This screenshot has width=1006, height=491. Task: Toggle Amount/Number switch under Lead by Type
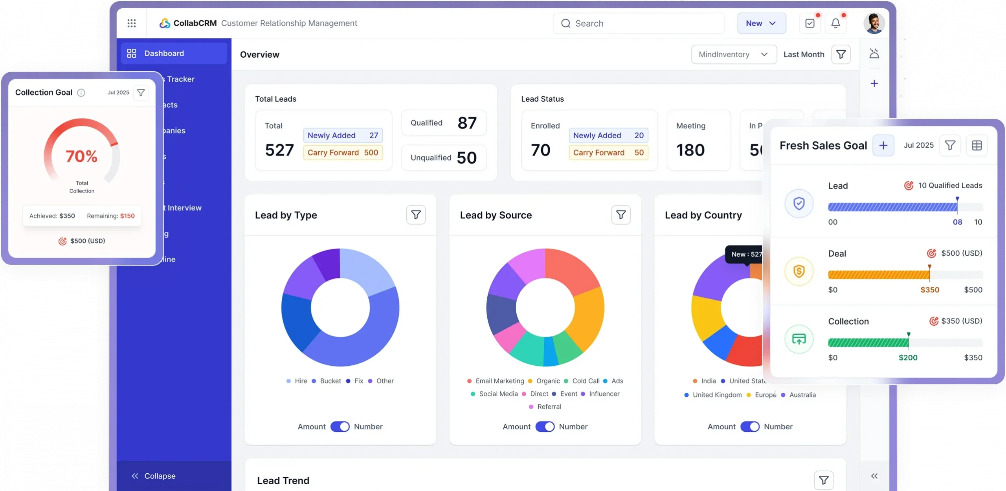[340, 427]
